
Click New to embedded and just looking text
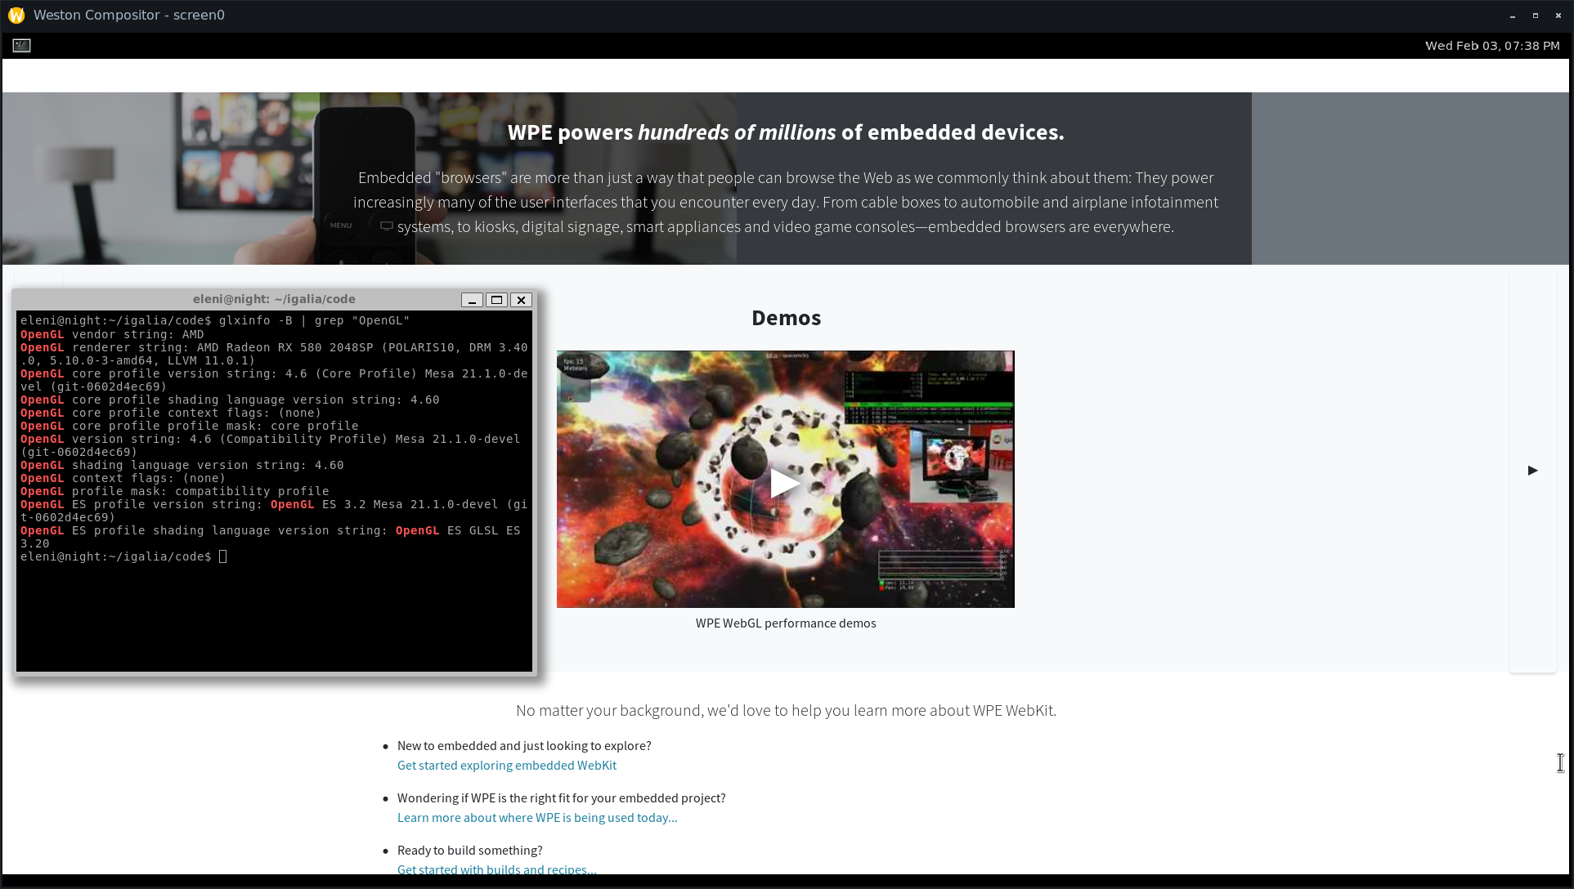click(x=524, y=745)
